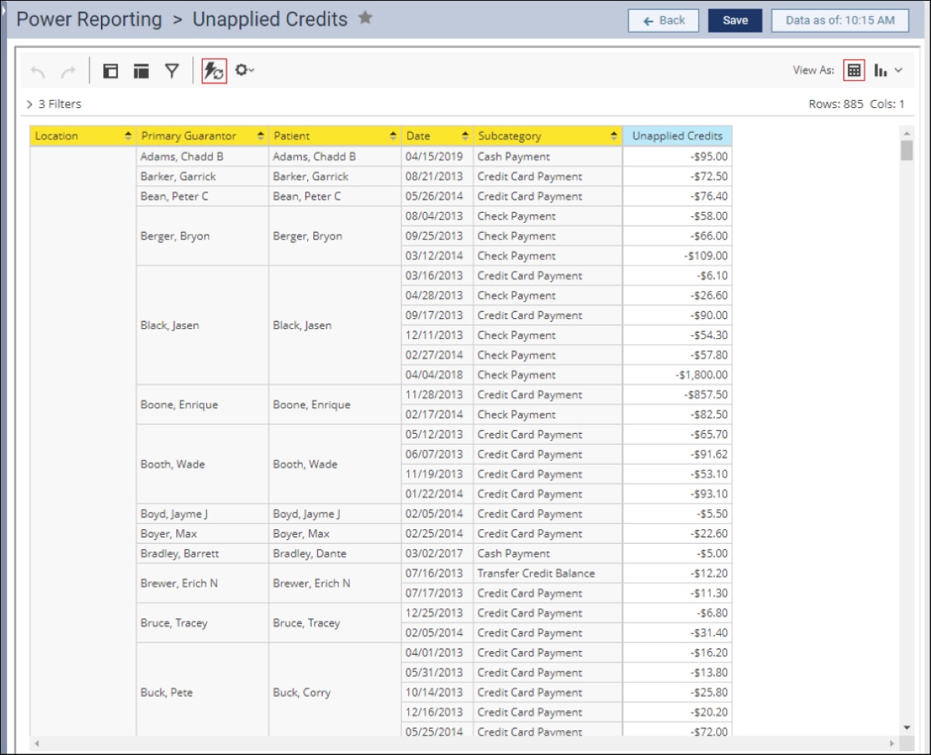Click the Save button

tap(735, 21)
